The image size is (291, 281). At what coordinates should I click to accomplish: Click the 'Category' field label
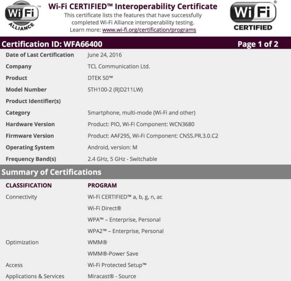click(x=18, y=113)
